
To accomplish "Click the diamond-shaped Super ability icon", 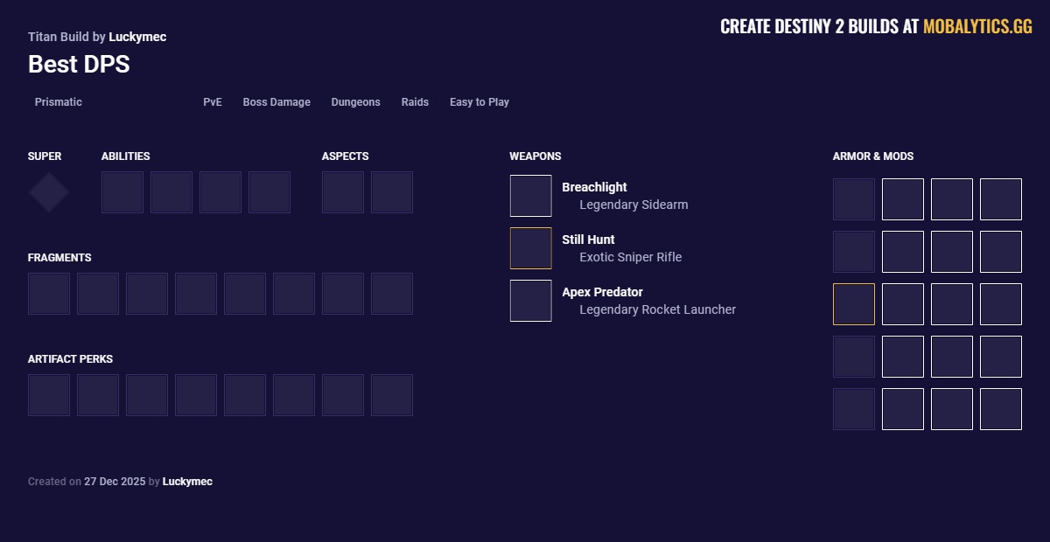I will [49, 192].
